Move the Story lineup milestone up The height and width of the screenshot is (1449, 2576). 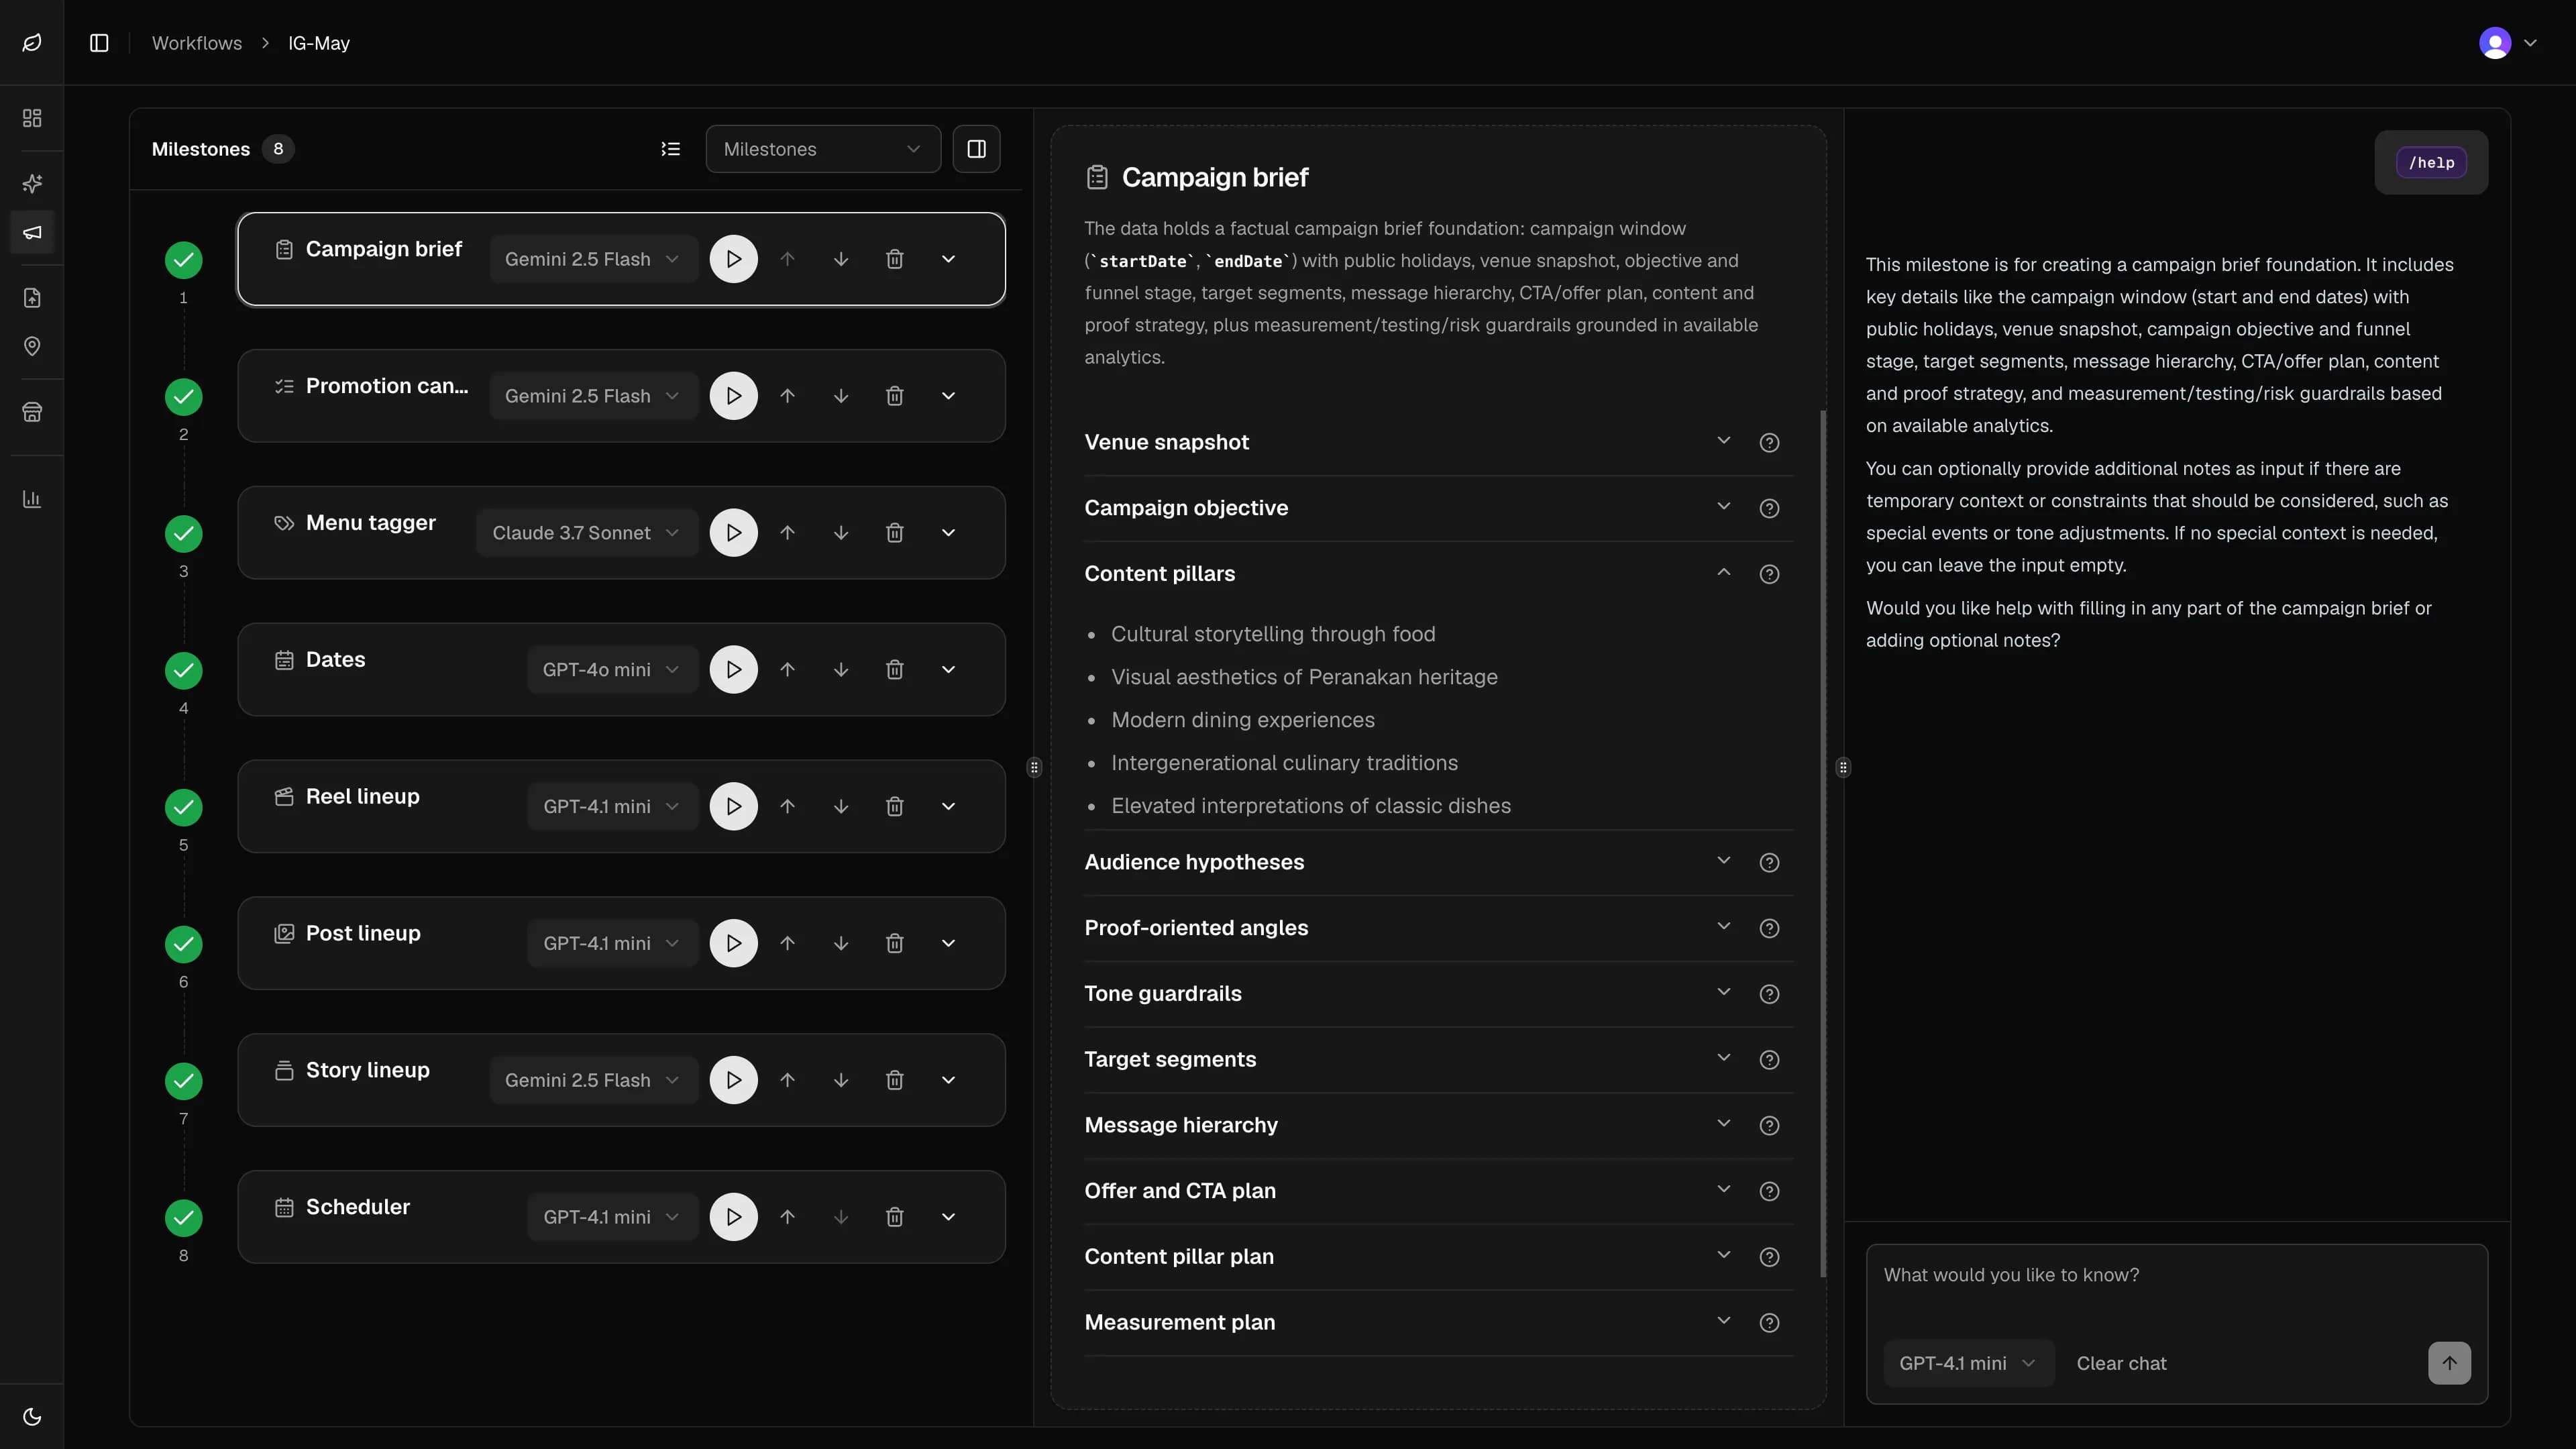tap(788, 1080)
